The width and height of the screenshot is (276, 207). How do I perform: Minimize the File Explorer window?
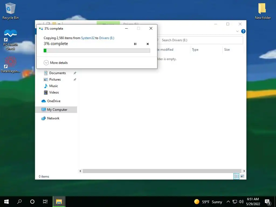click(216, 24)
